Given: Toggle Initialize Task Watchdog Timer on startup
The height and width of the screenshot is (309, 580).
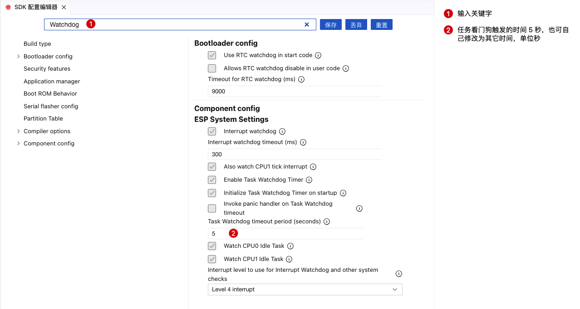Looking at the screenshot, I should tap(212, 193).
